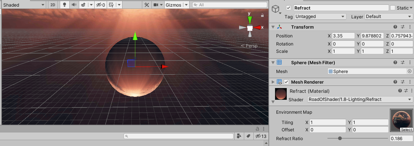Toggle 2D view mode
This screenshot has width=414, height=146.
(x=53, y=5)
